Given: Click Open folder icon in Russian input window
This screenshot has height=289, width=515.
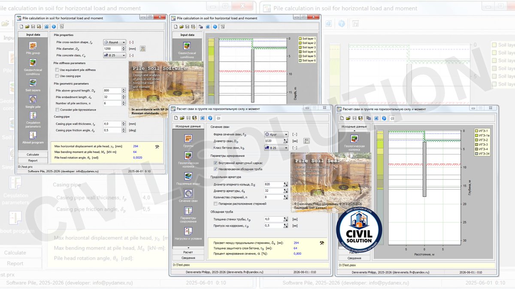Looking at the screenshot, I should pyautogui.click(x=182, y=118).
